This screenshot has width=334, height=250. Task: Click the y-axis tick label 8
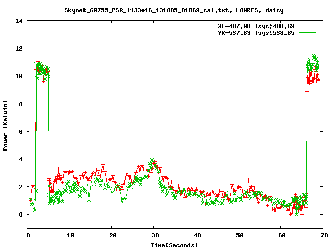(21, 104)
